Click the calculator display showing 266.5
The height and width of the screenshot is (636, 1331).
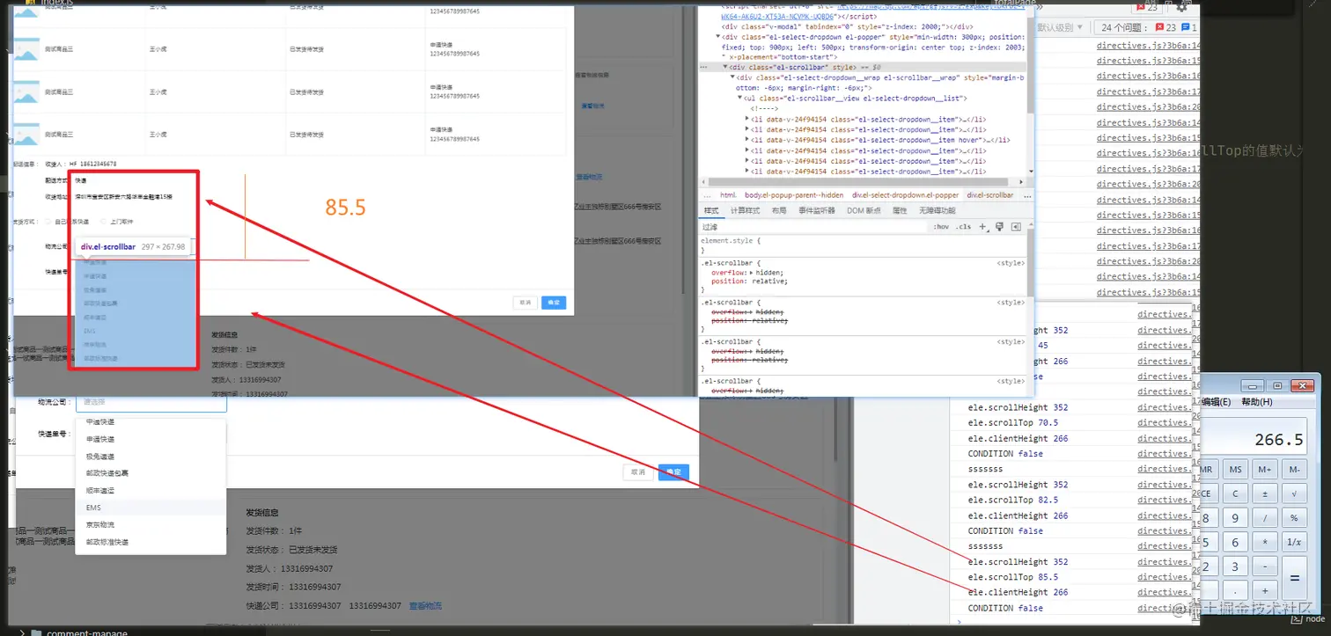click(x=1254, y=435)
